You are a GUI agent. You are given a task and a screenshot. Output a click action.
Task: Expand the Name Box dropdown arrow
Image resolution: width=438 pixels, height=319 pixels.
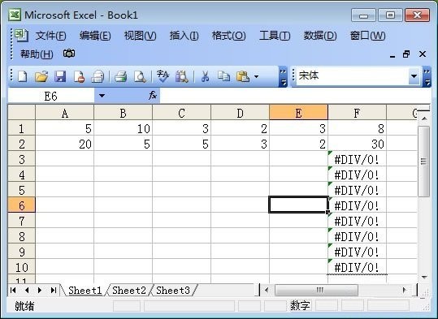tap(102, 96)
